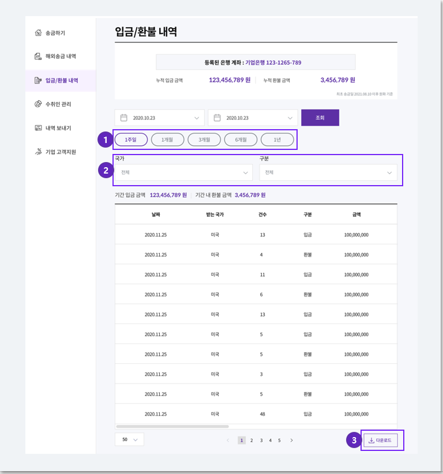Click the end date calendar icon

point(217,118)
